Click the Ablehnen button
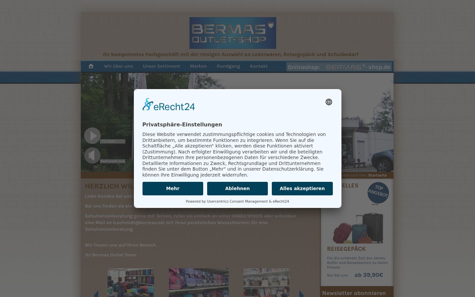 237,188
